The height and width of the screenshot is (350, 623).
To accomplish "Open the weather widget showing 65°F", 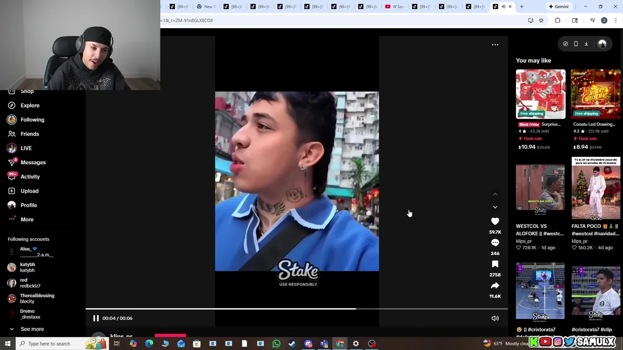I will [x=506, y=344].
